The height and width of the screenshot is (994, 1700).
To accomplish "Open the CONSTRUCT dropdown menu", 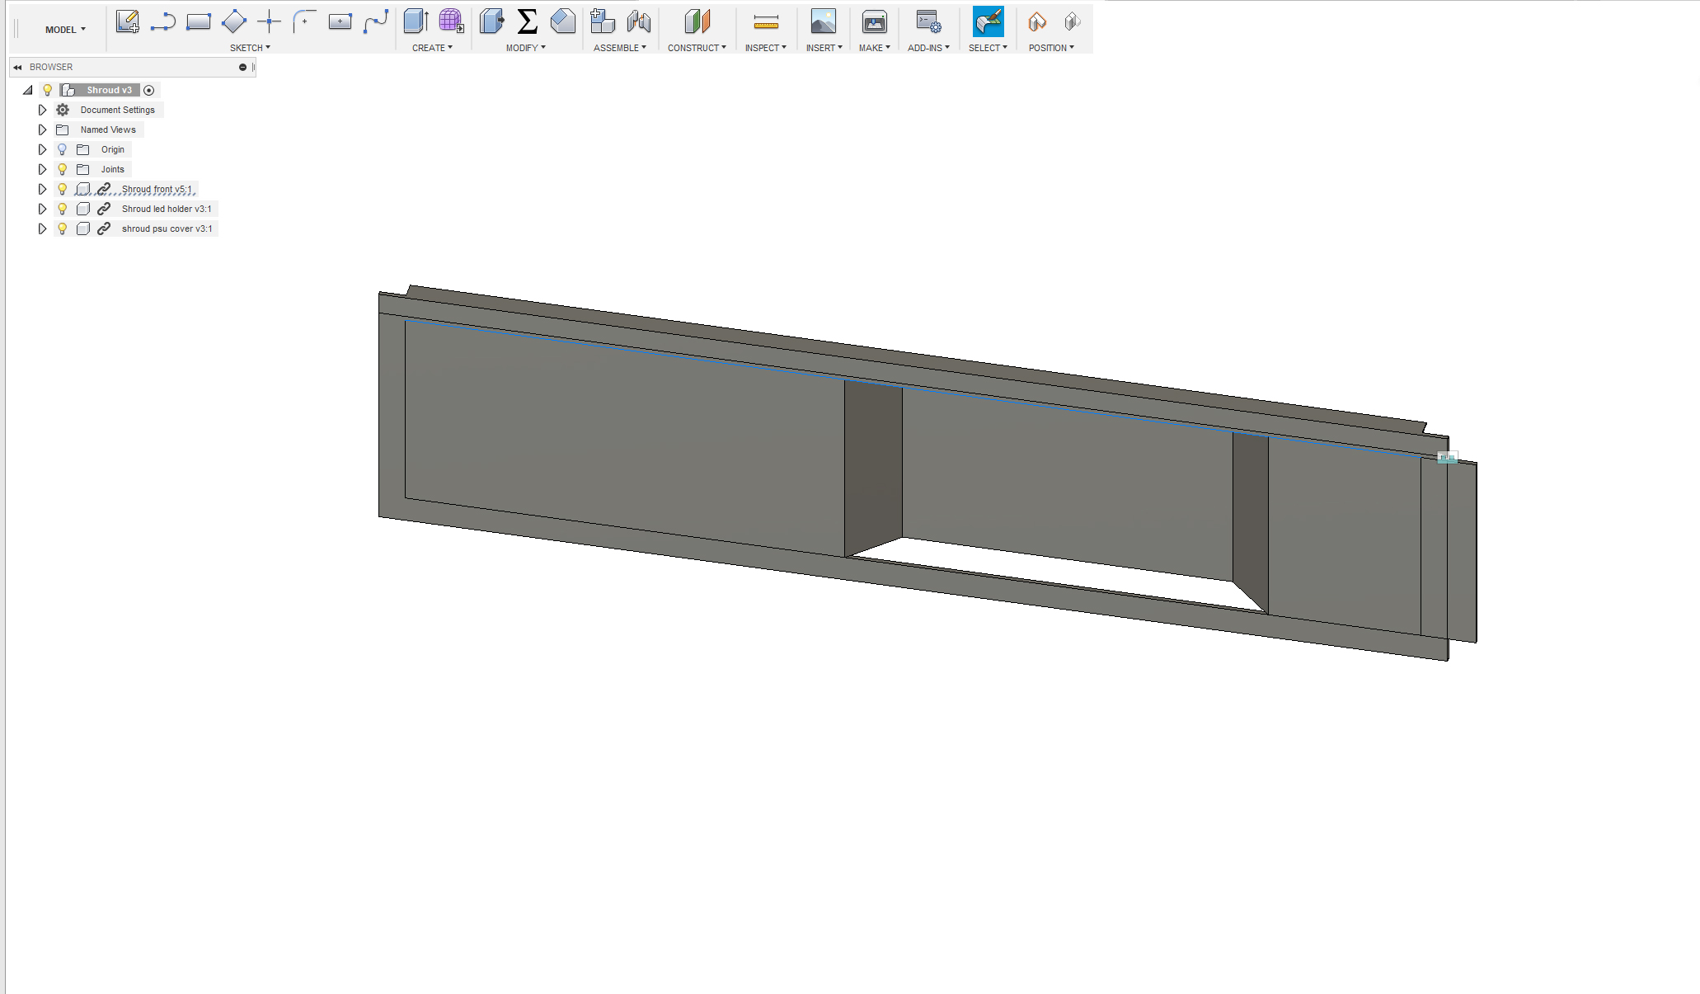I will (x=697, y=47).
